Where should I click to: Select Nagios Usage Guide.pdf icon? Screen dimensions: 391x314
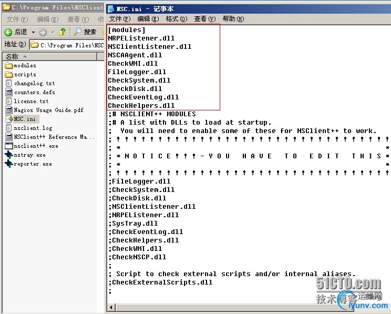(9, 110)
